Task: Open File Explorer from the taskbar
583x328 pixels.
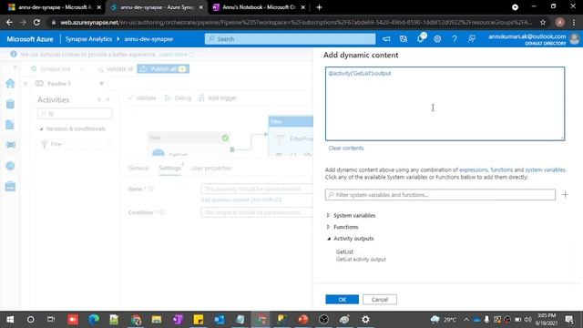Action: click(157, 320)
